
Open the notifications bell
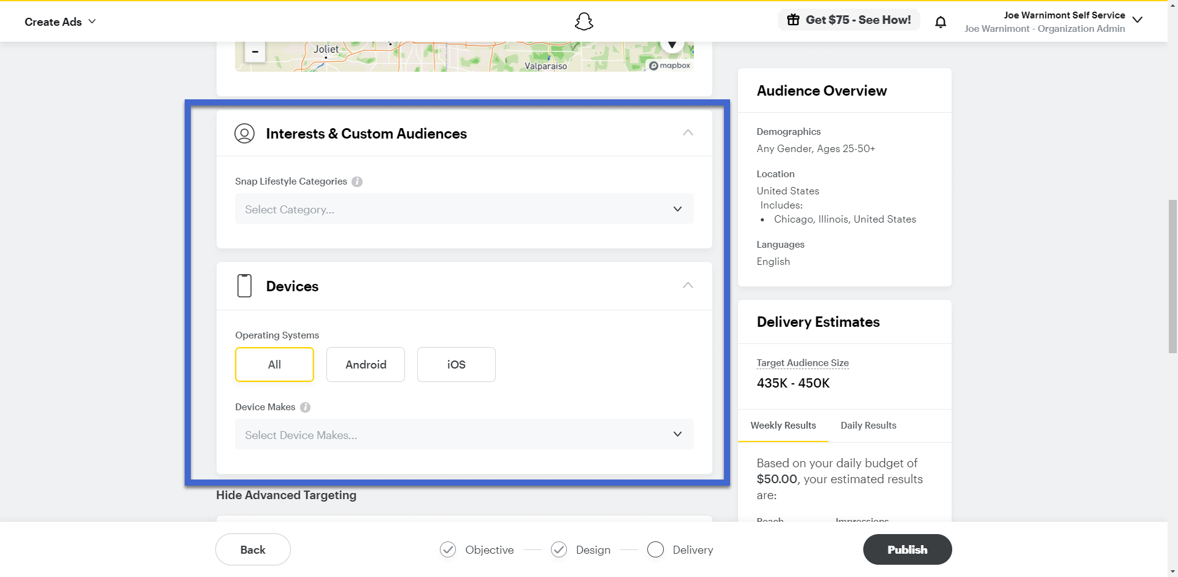940,22
